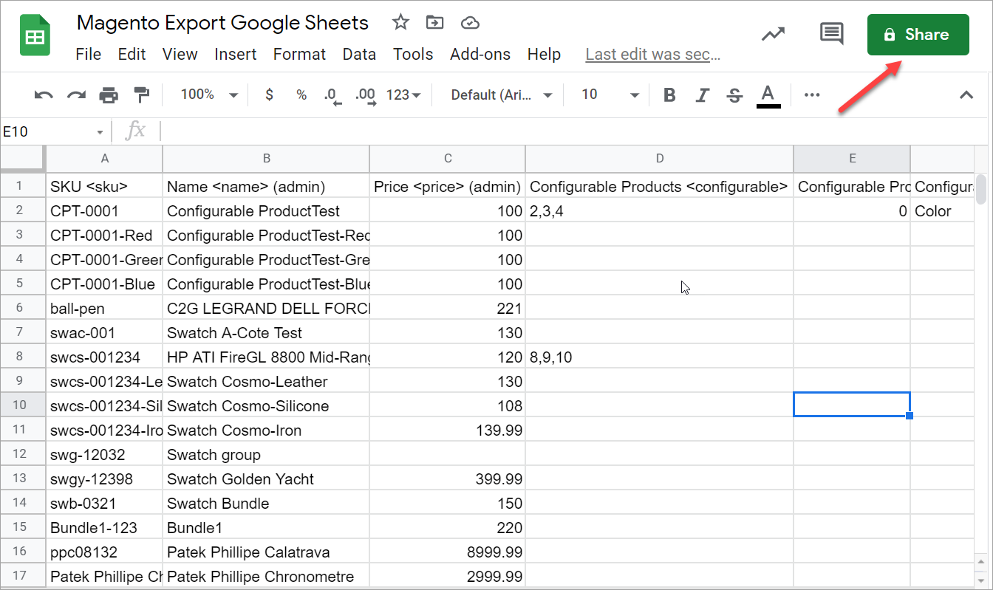Open the Default (Arial) font dropdown

click(502, 95)
